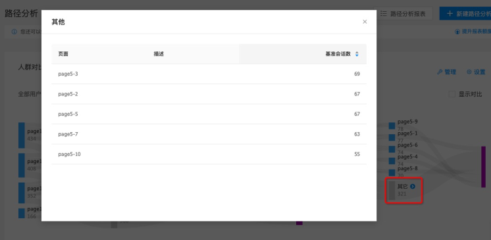Screen dimensions: 491x240
Task: Select the page5-5 row
Action: (x=209, y=114)
